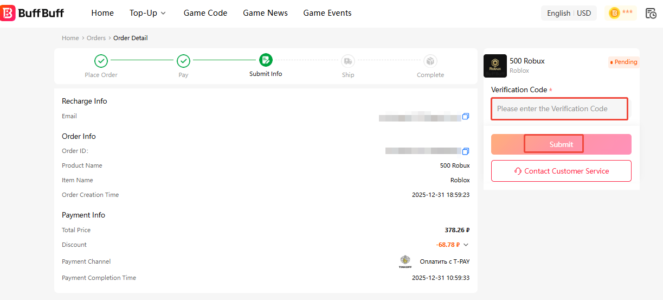
Task: Open the English USD language selector
Action: tap(569, 13)
